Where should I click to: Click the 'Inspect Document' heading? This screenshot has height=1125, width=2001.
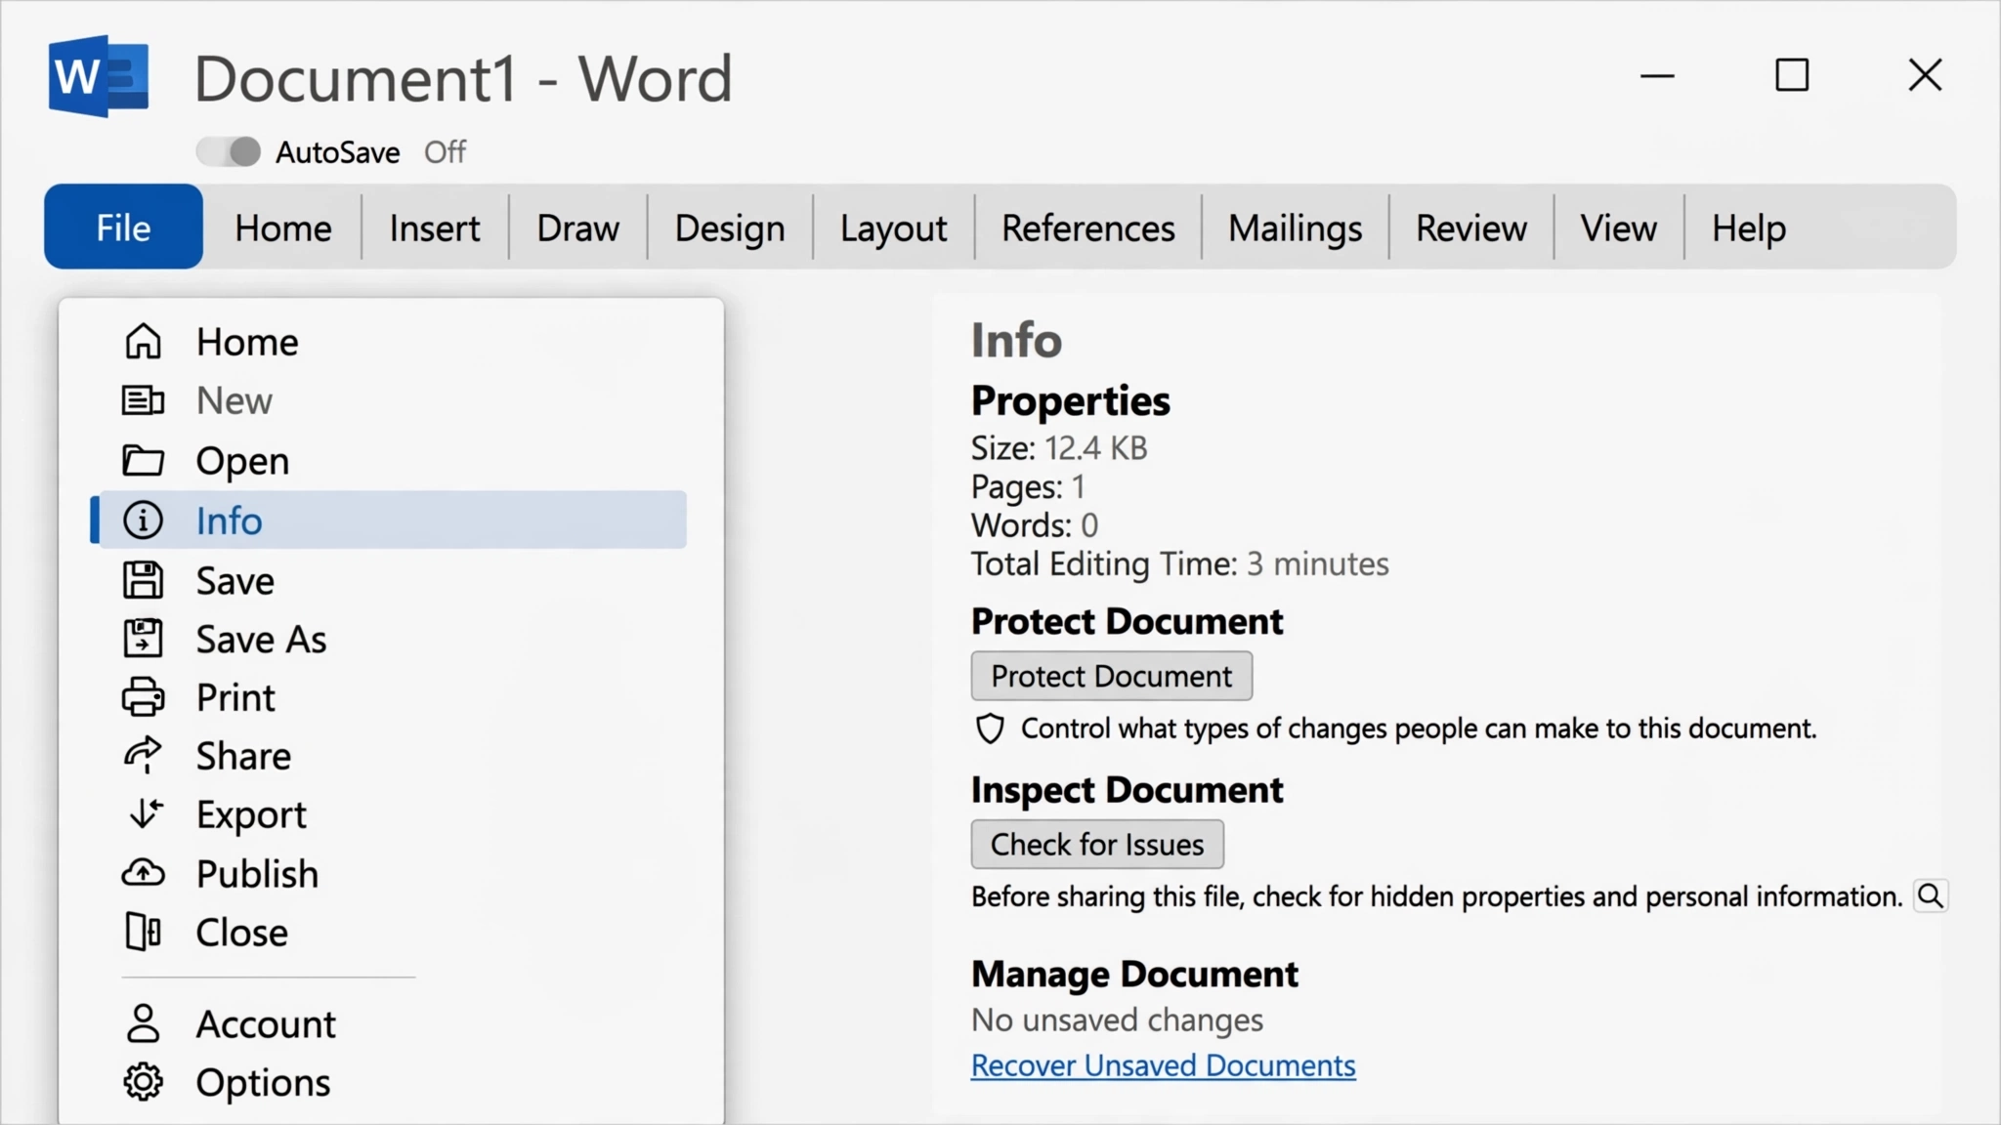(x=1127, y=789)
